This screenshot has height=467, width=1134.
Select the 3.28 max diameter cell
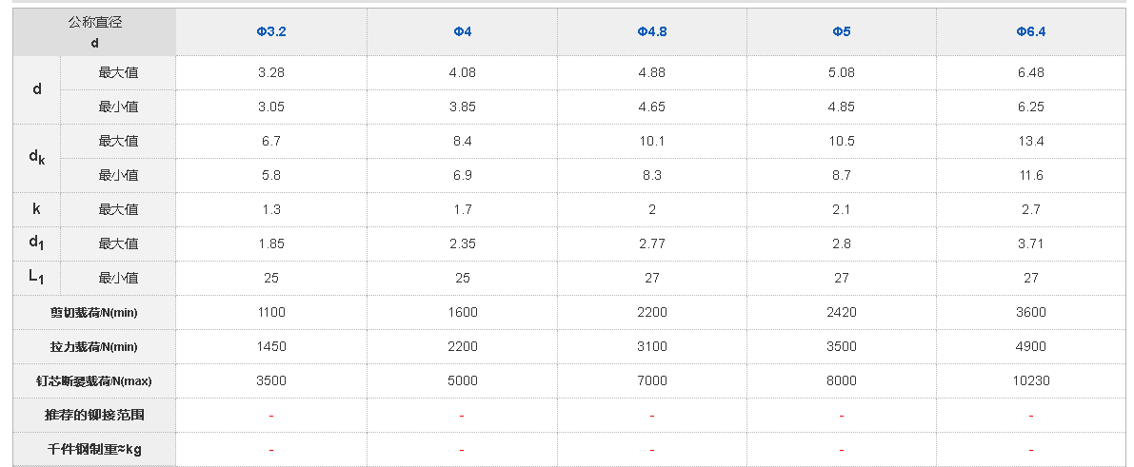coord(271,72)
